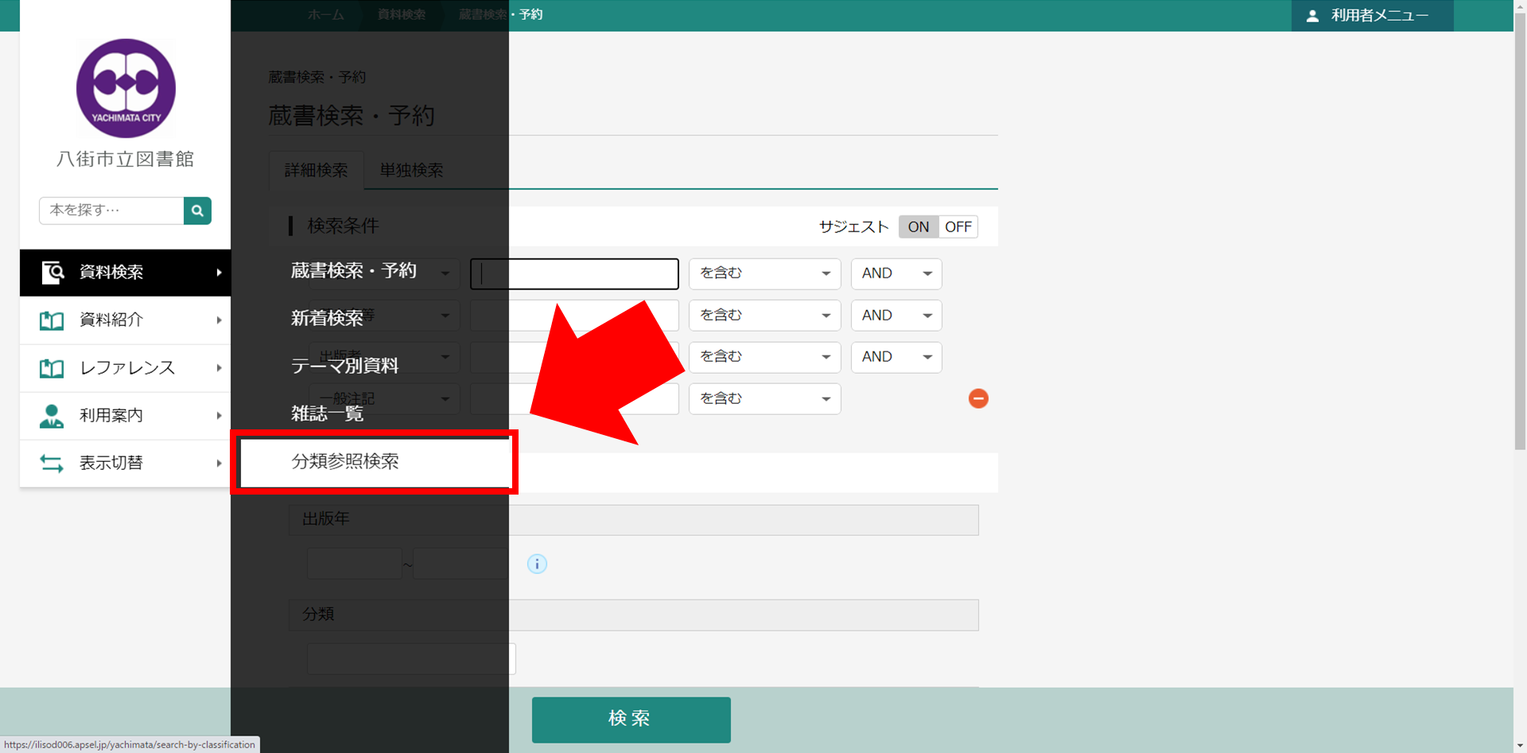
Task: Switch to 詳細検索 tab
Action: pos(316,170)
